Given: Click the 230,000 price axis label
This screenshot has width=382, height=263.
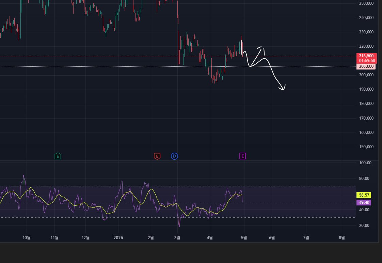Looking at the screenshot, I should 366,32.
